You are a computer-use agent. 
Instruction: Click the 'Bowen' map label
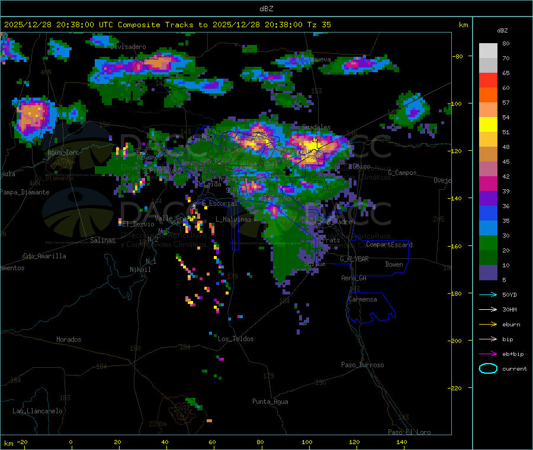394,264
